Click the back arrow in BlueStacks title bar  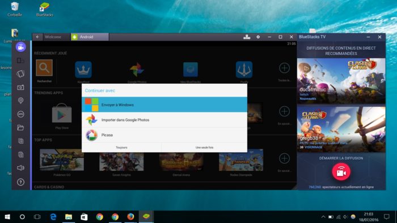click(37, 37)
